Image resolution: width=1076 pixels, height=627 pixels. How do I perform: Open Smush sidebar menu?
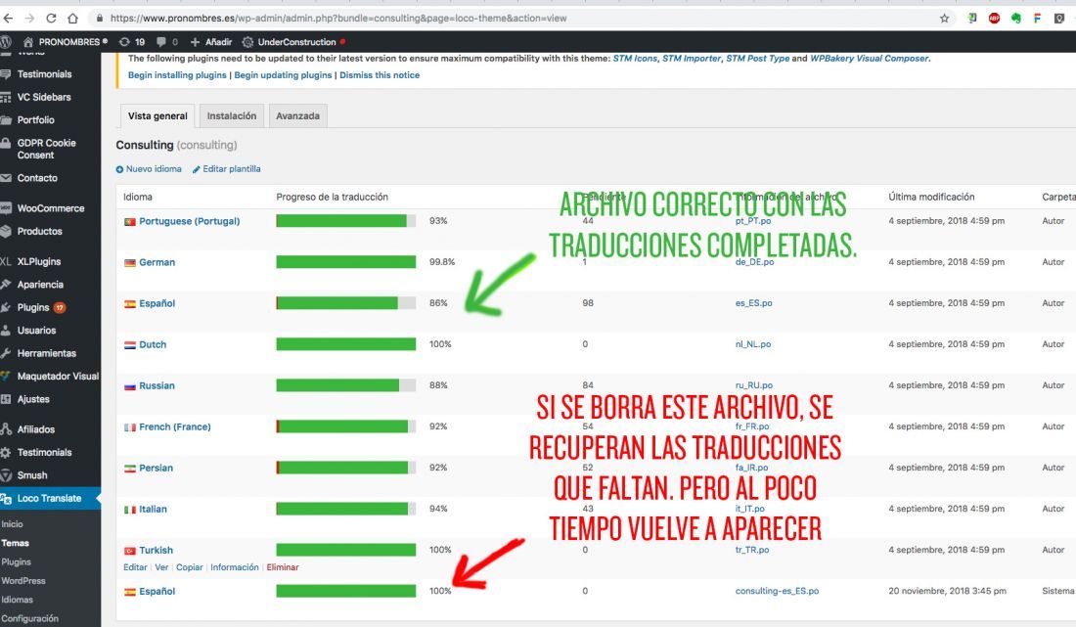click(32, 475)
